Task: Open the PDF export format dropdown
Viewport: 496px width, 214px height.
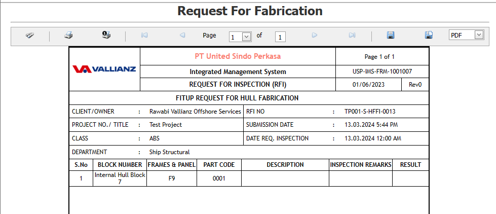Action: pyautogui.click(x=479, y=35)
